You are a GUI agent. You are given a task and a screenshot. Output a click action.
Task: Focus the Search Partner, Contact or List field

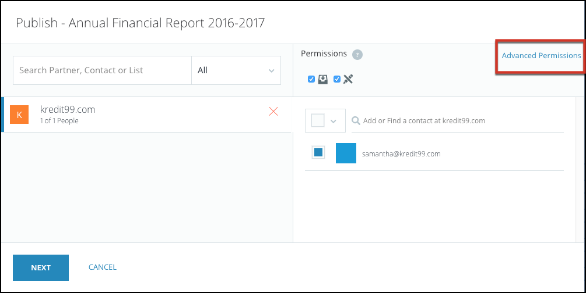pos(103,70)
